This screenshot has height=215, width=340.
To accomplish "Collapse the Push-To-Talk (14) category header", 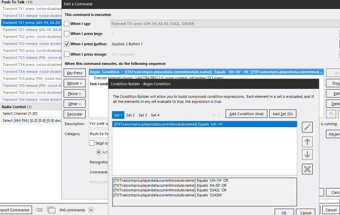I will 31,2.
